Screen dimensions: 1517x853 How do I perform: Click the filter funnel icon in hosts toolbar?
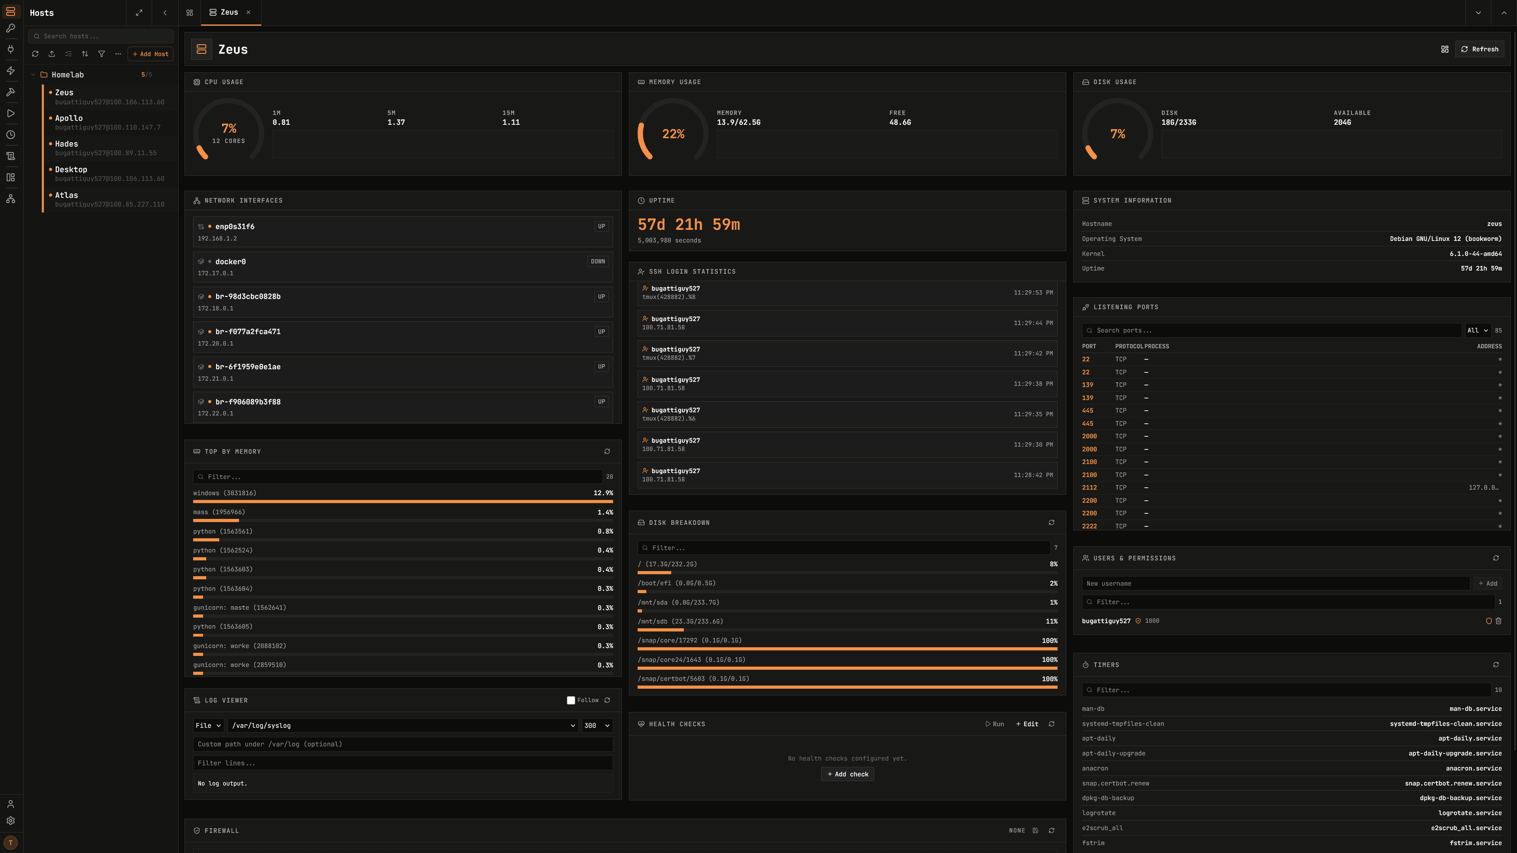[101, 54]
